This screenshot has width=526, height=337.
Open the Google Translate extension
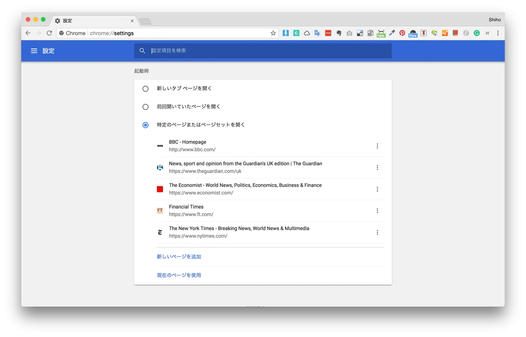tap(317, 33)
